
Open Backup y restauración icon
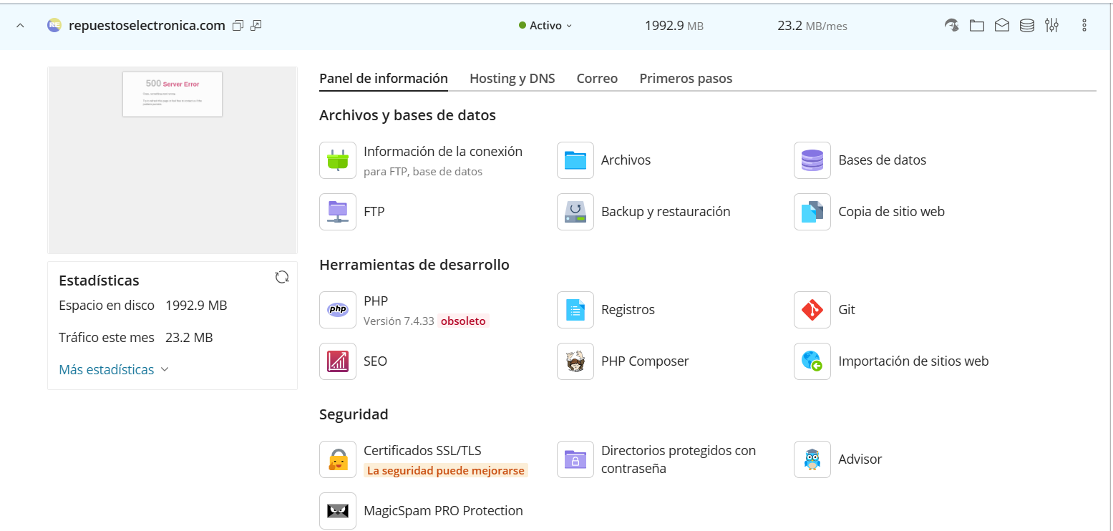575,212
